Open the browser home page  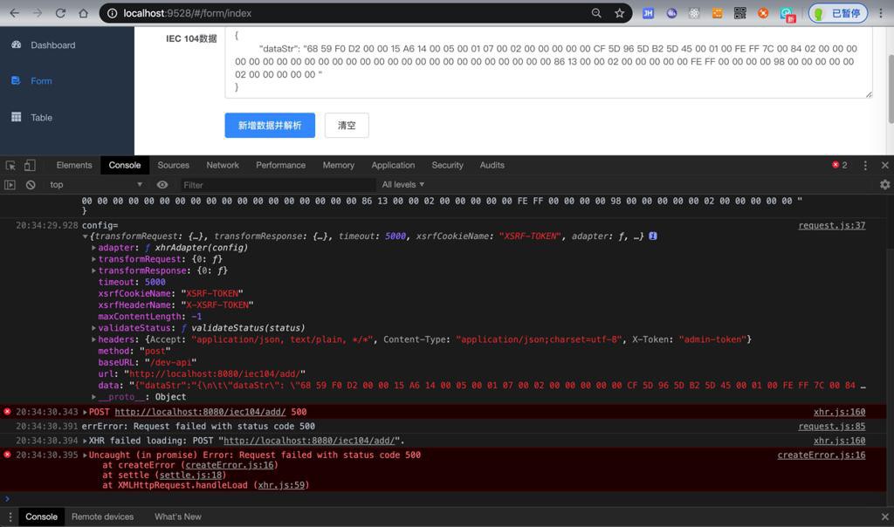pos(83,13)
